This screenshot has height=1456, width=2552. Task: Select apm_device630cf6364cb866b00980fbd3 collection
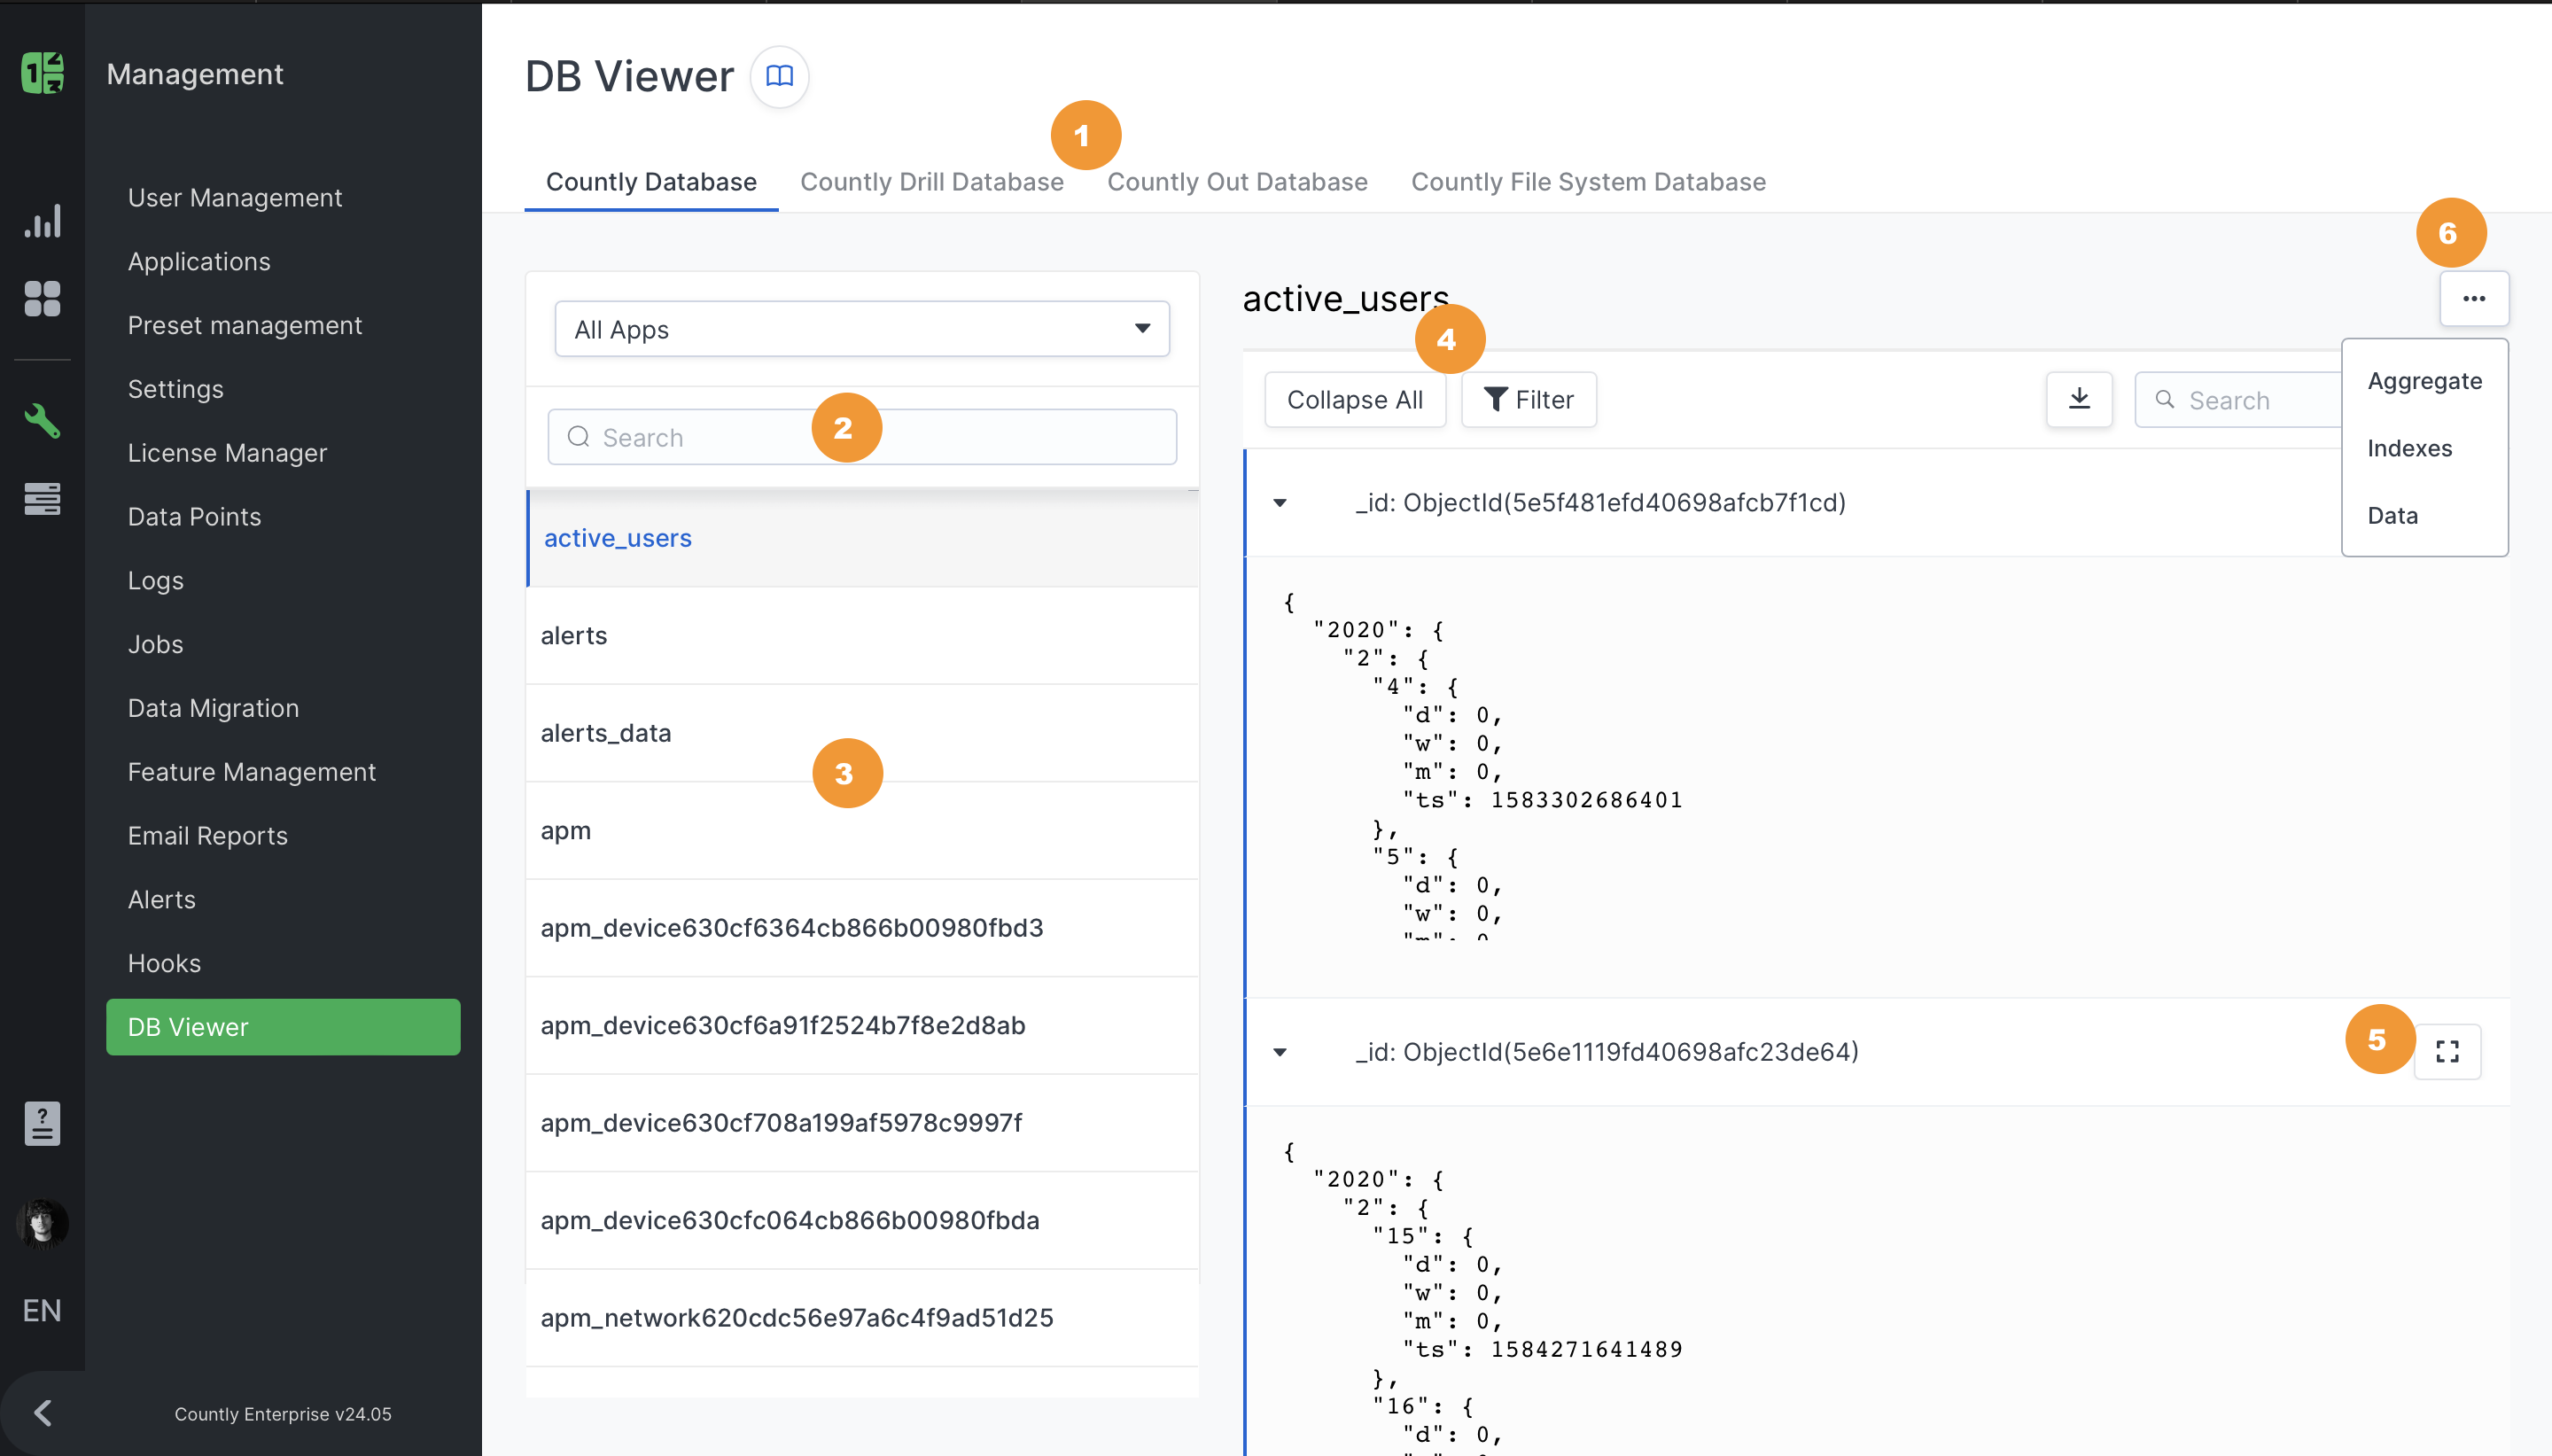tap(861, 928)
